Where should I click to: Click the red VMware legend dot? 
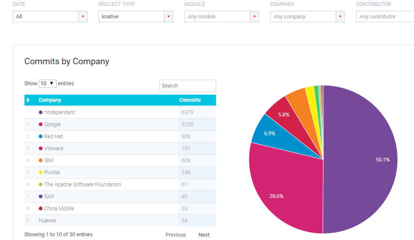(x=41, y=149)
